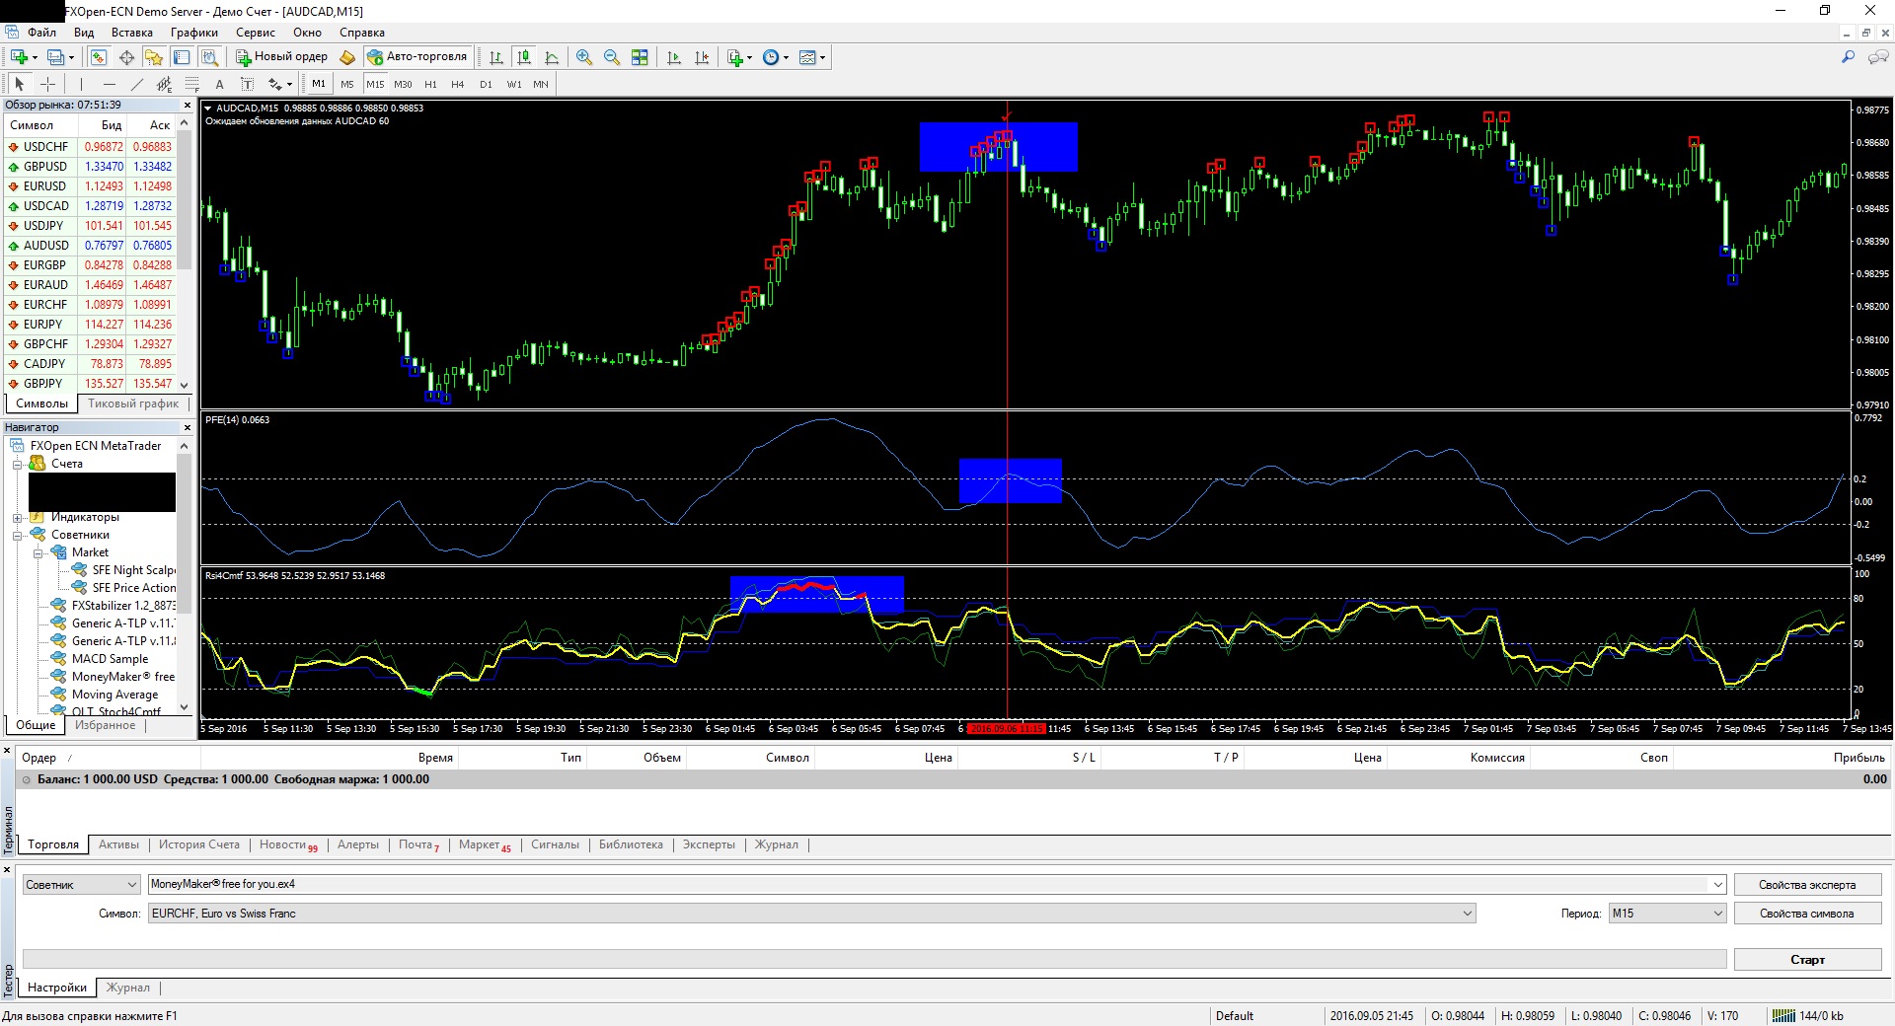Toggle the Data Window crosshair icon

coord(126,57)
